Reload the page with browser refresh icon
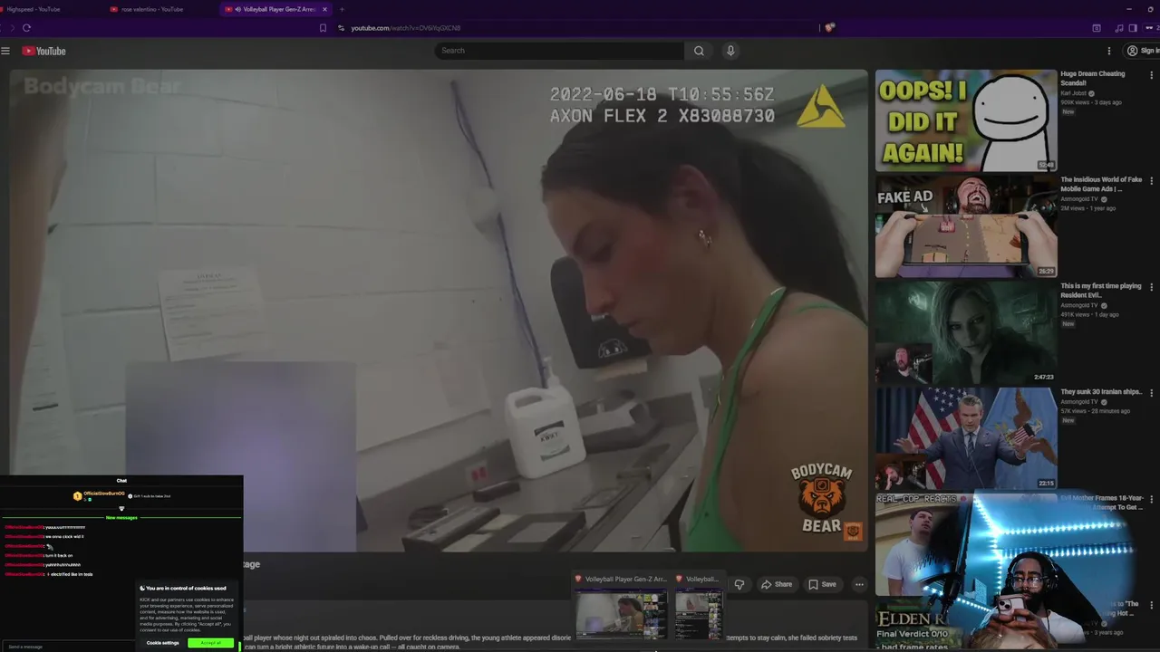1160x652 pixels. pos(26,28)
